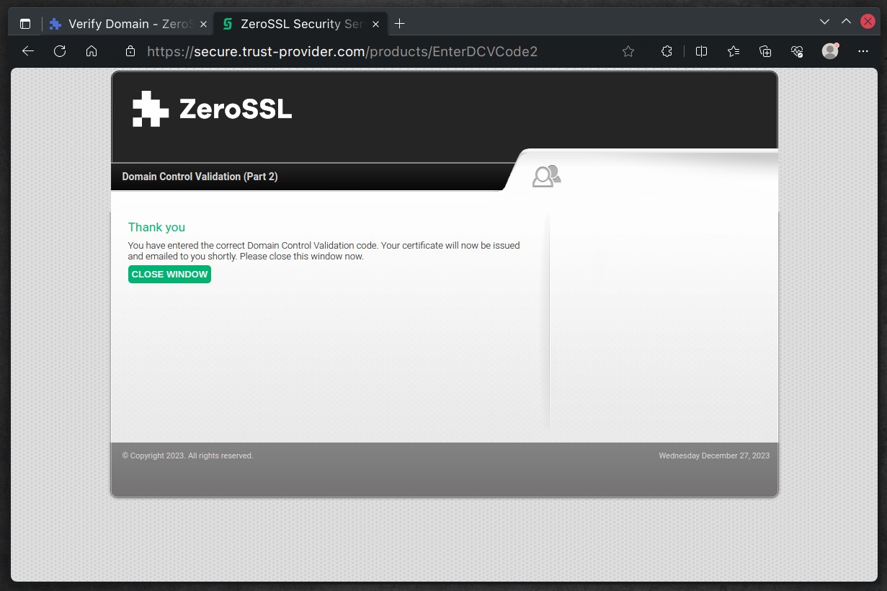Add this page to favorites star
887x591 pixels.
click(x=628, y=51)
